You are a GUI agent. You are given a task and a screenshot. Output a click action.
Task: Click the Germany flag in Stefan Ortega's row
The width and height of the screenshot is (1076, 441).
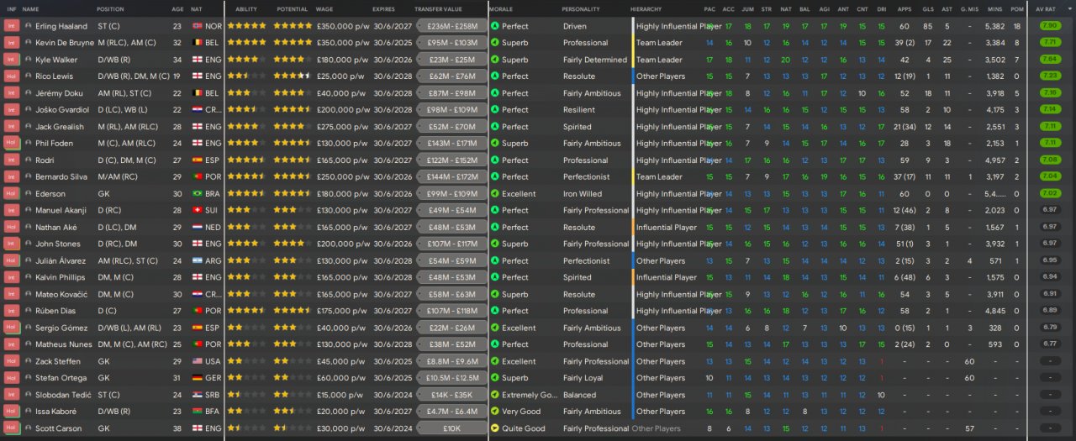(x=198, y=378)
